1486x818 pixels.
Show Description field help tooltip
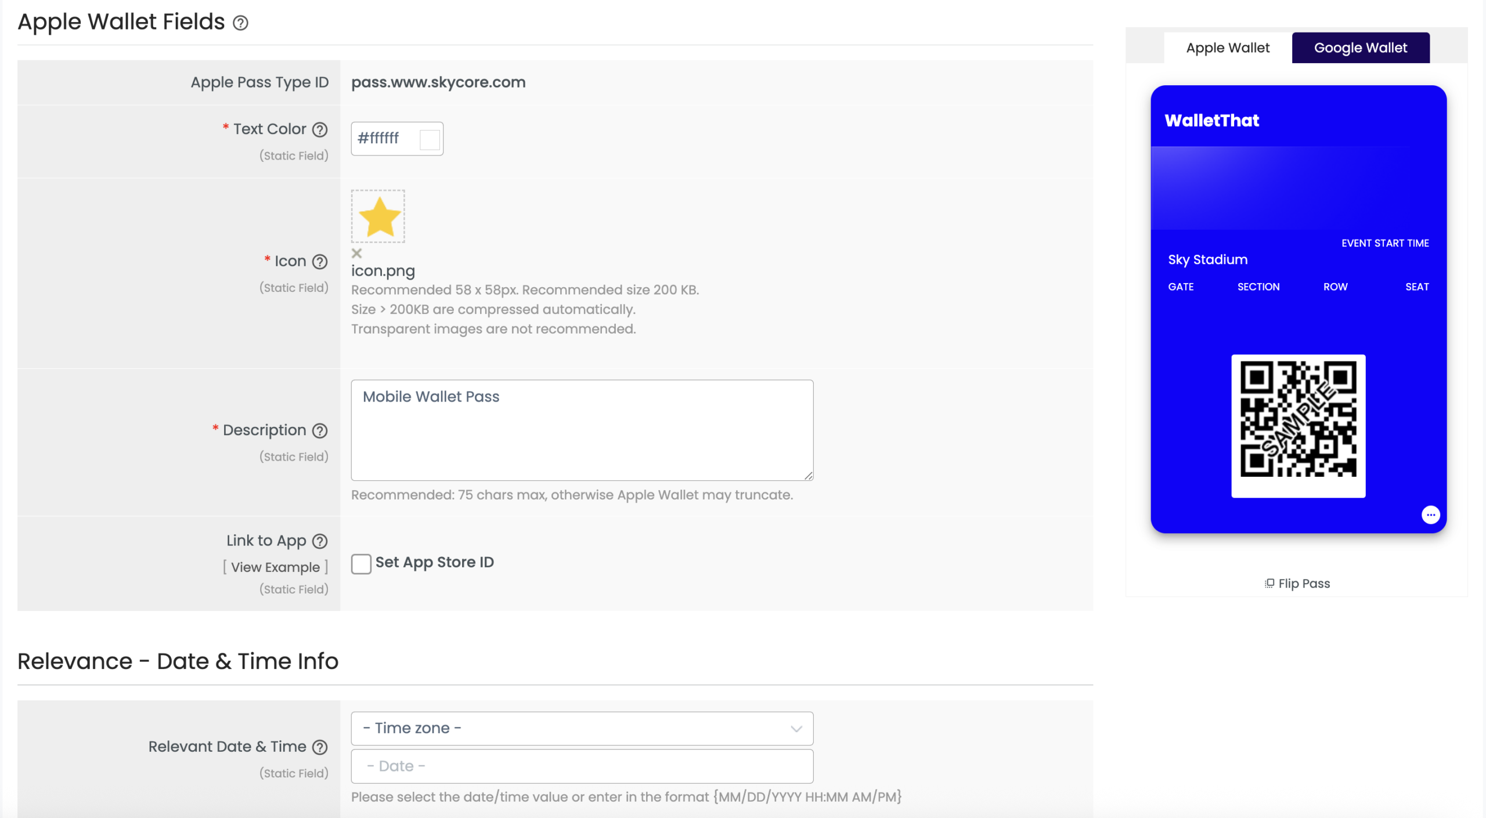(x=320, y=430)
